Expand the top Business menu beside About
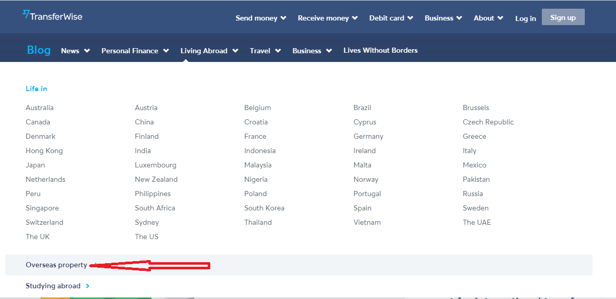The image size is (616, 299). click(x=443, y=18)
